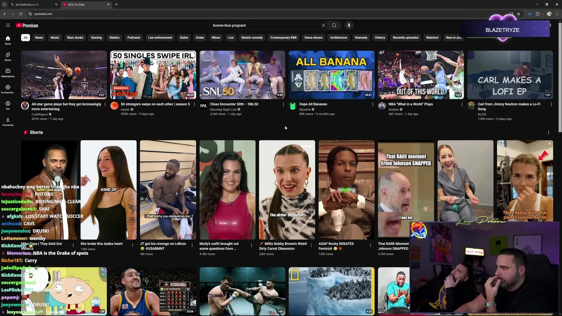The image size is (562, 316).
Task: Play the Klay Thompson three-point contest thumbnail
Action: tap(153, 291)
